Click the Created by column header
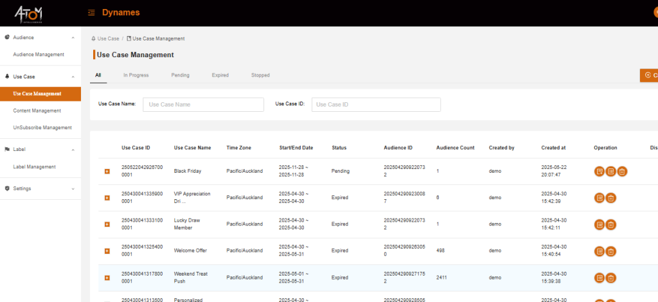The image size is (658, 302). 501,148
